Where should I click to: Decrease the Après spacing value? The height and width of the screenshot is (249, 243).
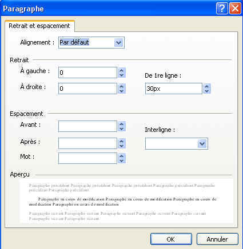(x=122, y=146)
